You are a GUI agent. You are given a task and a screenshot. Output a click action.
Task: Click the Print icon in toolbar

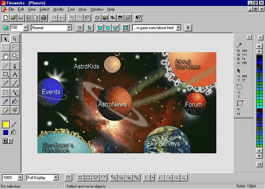click(x=44, y=17)
